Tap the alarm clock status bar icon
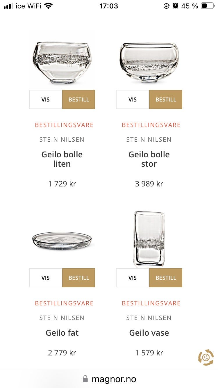Screen dimensions: 218x388 pyautogui.click(x=176, y=6)
